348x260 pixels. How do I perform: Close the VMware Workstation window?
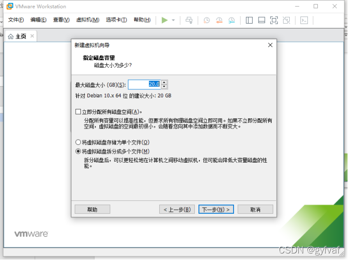pyautogui.click(x=334, y=7)
